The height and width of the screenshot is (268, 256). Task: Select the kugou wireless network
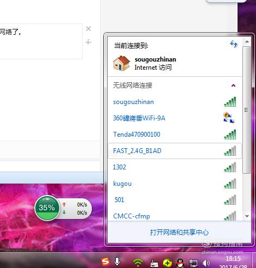tap(174, 184)
